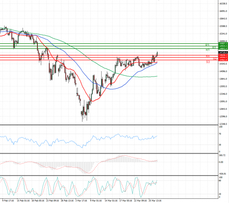Image resolution: width=229 pixels, height=203 pixels.
Task: Click the 13841.0 price axis value
Action: click(x=223, y=79)
